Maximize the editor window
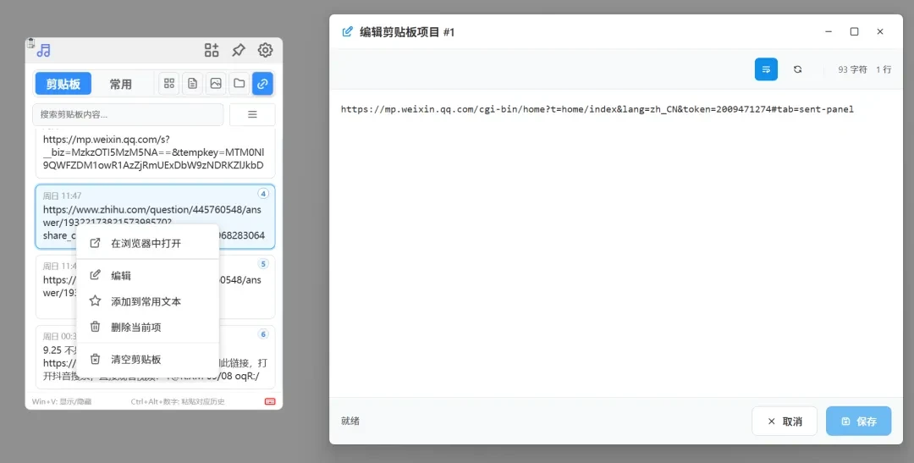Viewport: 914px width, 463px height. (854, 31)
